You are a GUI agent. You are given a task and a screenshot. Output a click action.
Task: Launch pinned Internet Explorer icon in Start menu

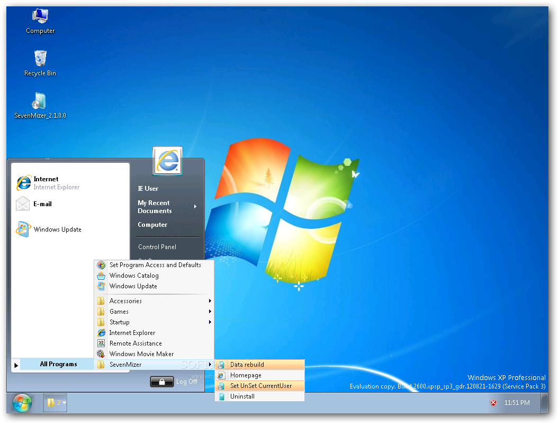click(x=23, y=183)
